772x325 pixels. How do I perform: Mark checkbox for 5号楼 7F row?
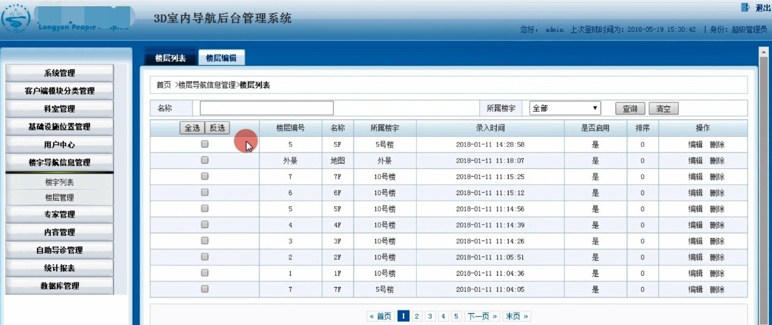205,289
